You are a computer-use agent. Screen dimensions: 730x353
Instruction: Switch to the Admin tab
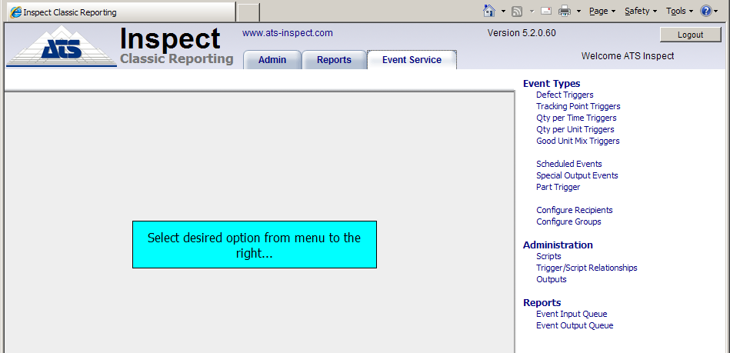272,60
